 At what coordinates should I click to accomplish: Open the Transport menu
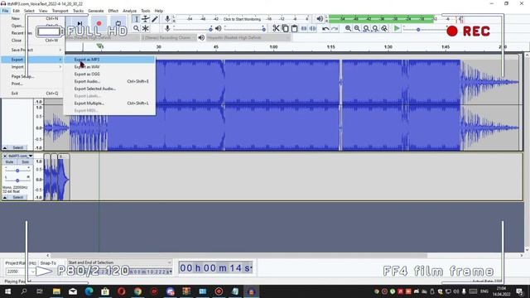tap(60, 11)
